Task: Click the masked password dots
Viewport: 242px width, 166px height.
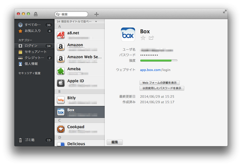Action: (x=149, y=55)
